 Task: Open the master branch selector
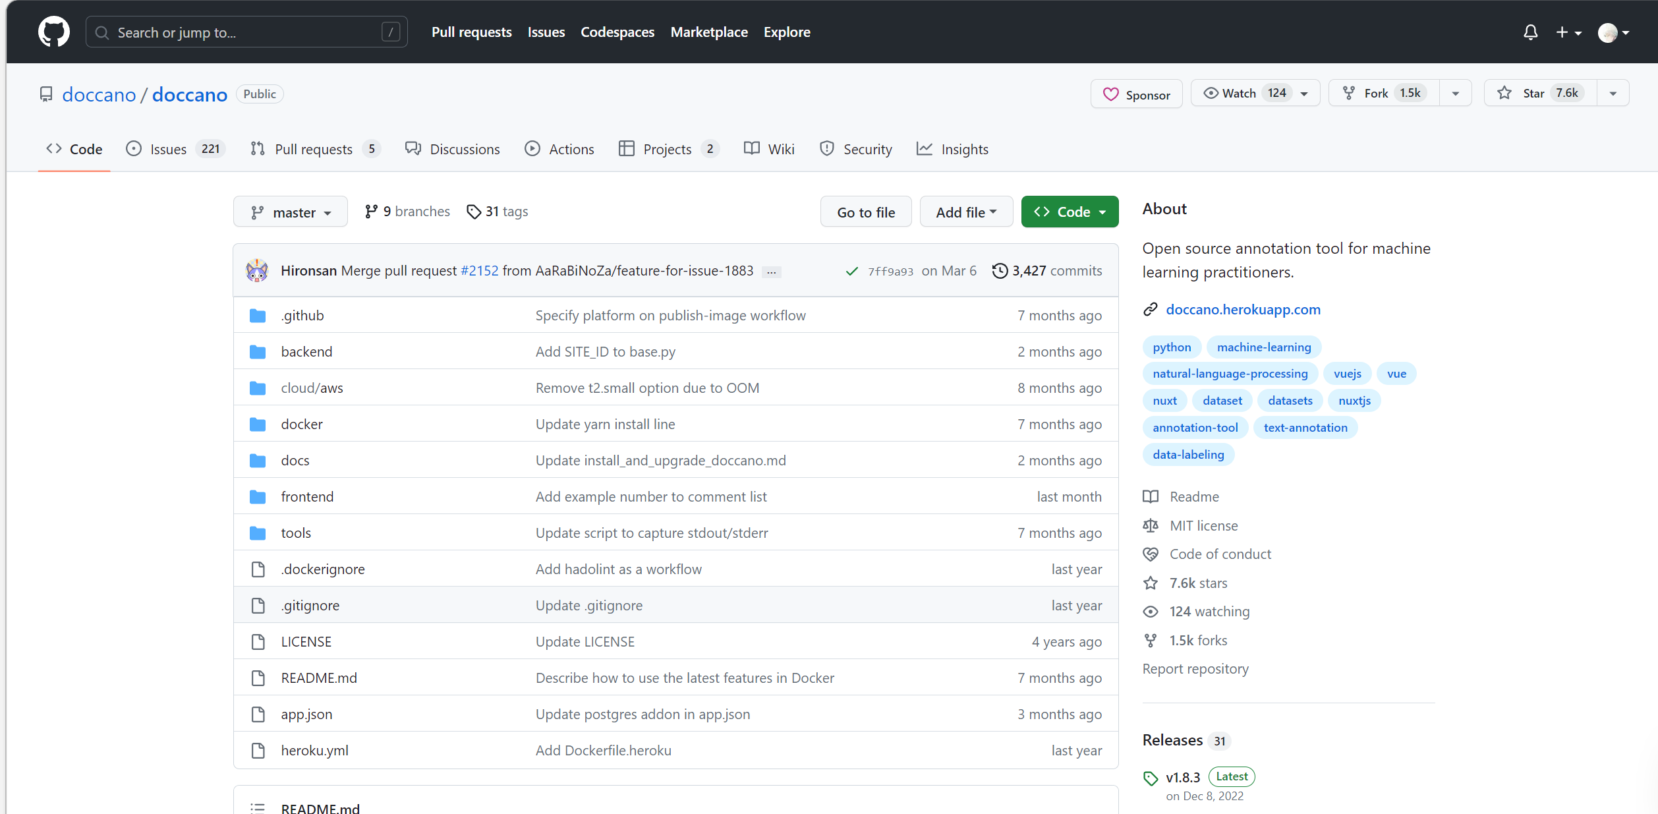291,212
